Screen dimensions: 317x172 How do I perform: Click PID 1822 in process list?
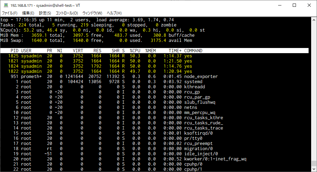click(13, 72)
